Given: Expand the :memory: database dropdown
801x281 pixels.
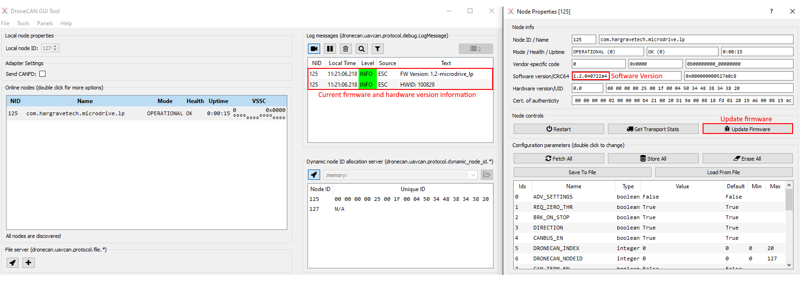Looking at the screenshot, I should (473, 175).
